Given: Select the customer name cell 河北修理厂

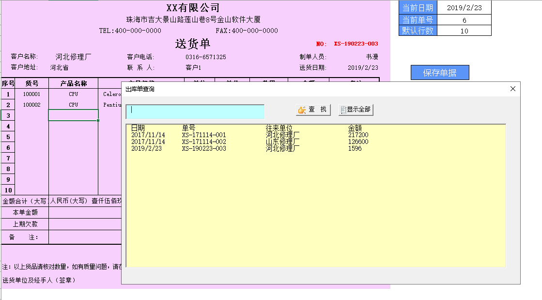Looking at the screenshot, I should pos(73,57).
